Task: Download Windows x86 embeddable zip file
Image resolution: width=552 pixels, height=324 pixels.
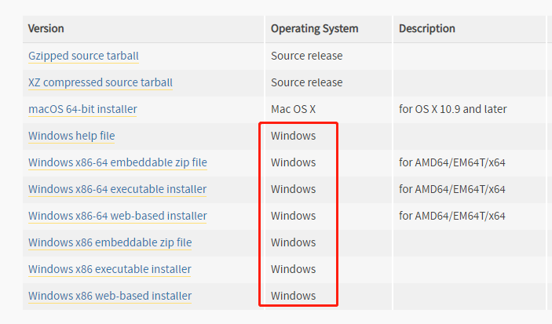Action: point(110,242)
